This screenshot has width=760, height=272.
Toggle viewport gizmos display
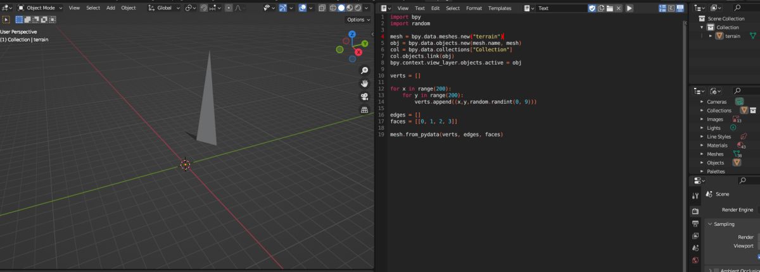tap(282, 8)
